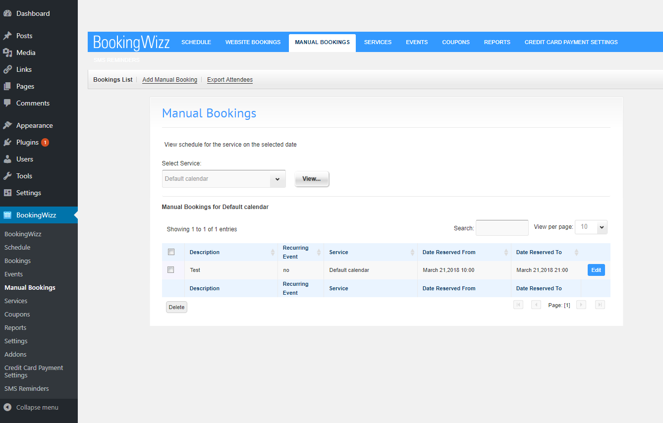
Task: Open Schedule in the sidebar submenu
Action: click(x=17, y=247)
